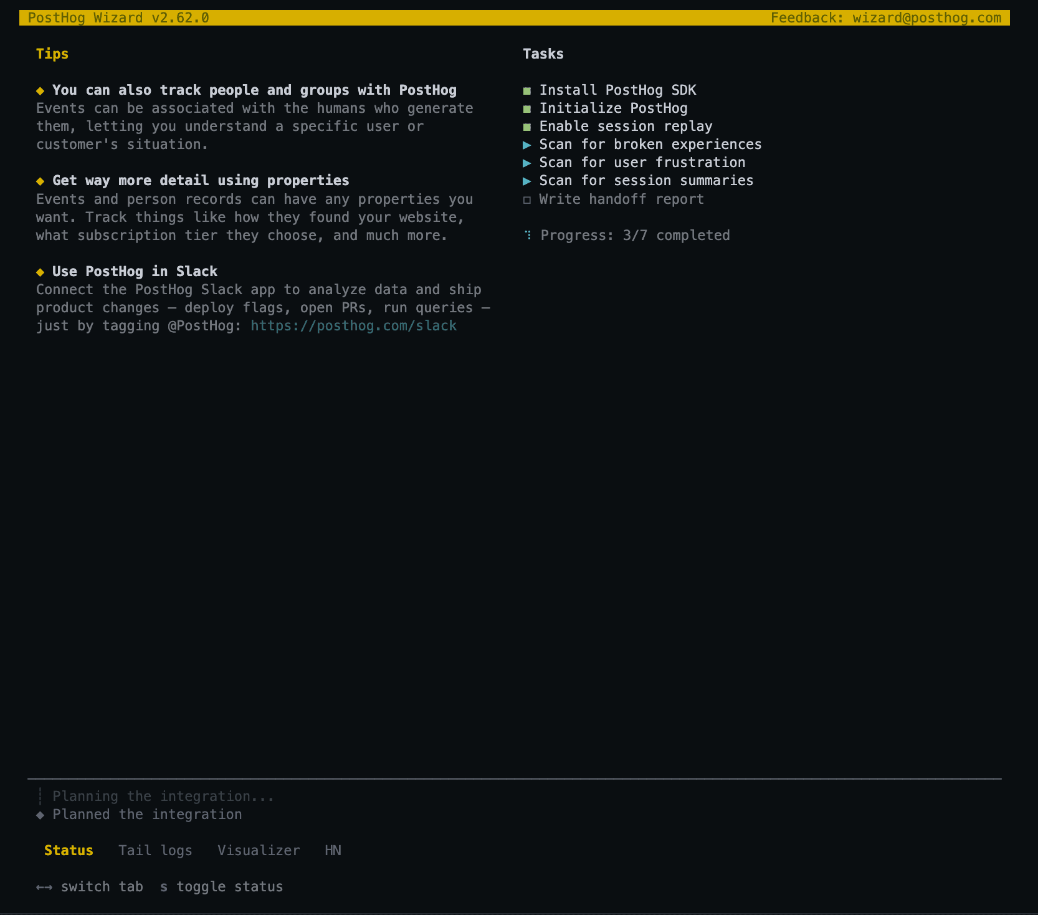1038x915 pixels.
Task: Click the Planned the integration log line
Action: tap(148, 815)
